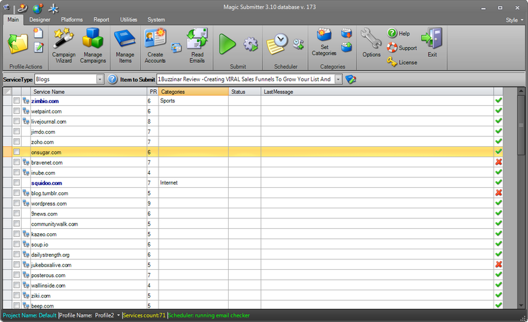Click the Help button
This screenshot has height=322, width=528.
coord(398,33)
